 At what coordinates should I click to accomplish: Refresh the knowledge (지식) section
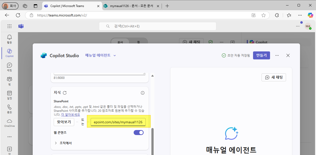coord(65,93)
